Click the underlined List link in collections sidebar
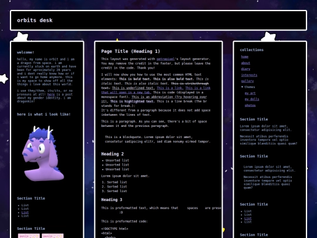 pyautogui.click(x=248, y=219)
